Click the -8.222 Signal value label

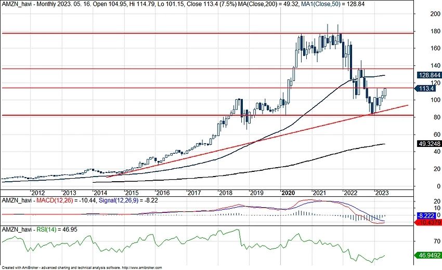click(425, 215)
